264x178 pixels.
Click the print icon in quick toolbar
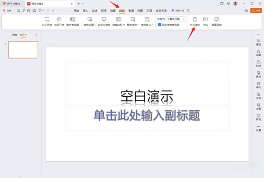point(29,11)
